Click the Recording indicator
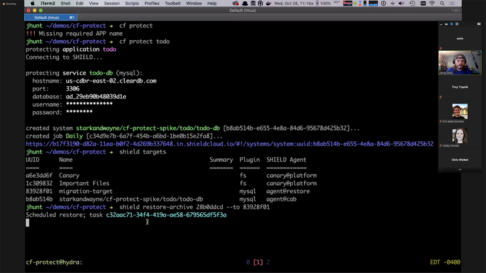 coord(9,4)
